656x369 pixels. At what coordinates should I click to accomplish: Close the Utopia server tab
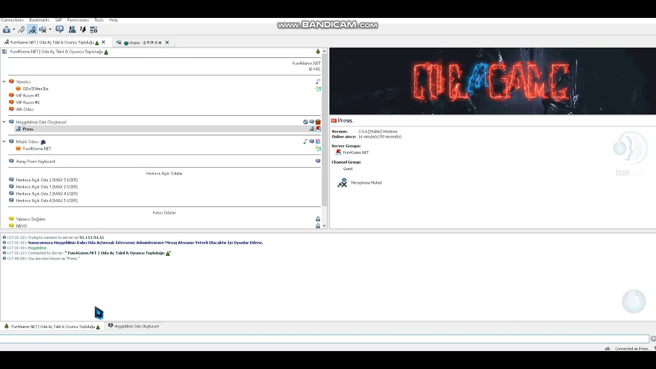[167, 43]
